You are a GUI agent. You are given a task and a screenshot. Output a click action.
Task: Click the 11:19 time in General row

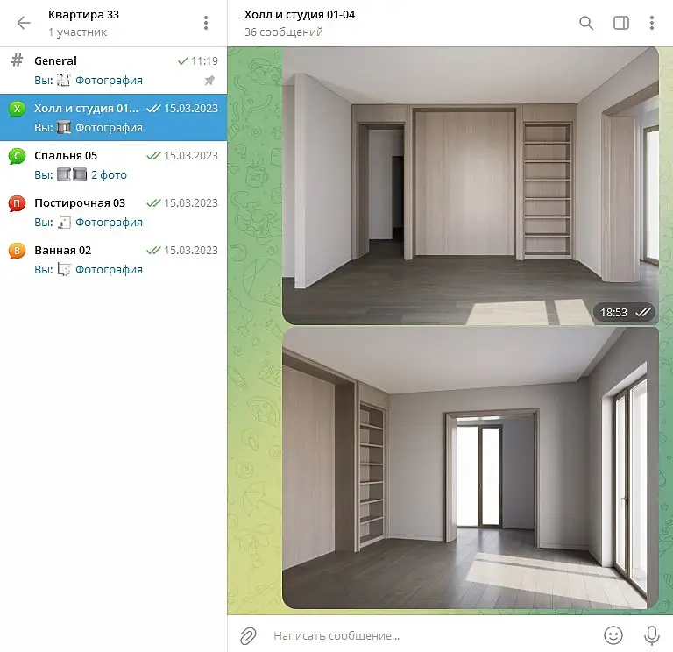(204, 61)
